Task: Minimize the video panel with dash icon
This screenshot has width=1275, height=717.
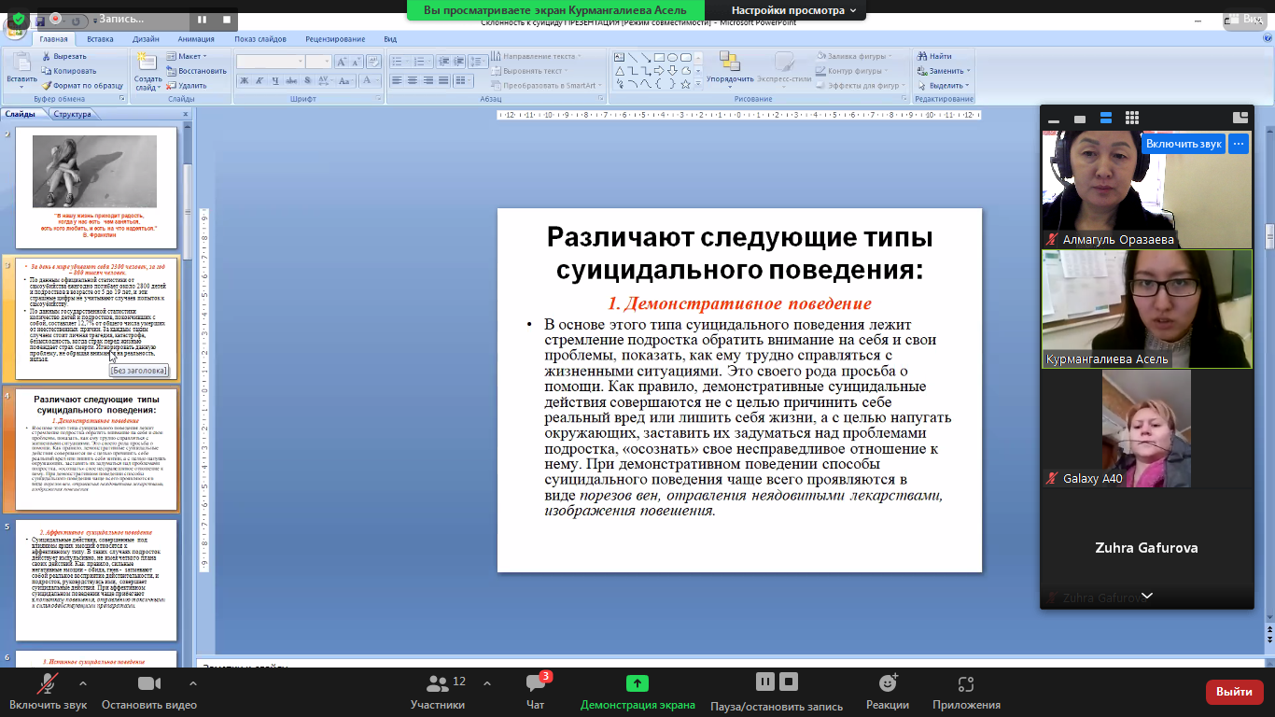Action: click(1054, 119)
